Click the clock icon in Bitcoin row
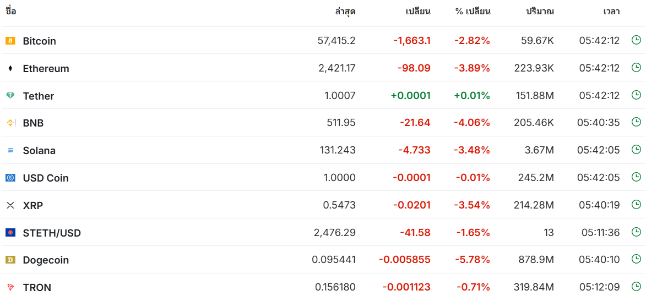Image resolution: width=646 pixels, height=296 pixels. [636, 40]
